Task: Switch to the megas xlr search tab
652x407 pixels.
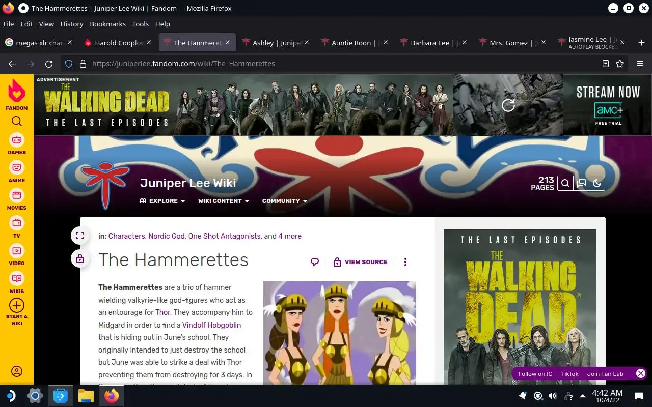Action: 38,43
